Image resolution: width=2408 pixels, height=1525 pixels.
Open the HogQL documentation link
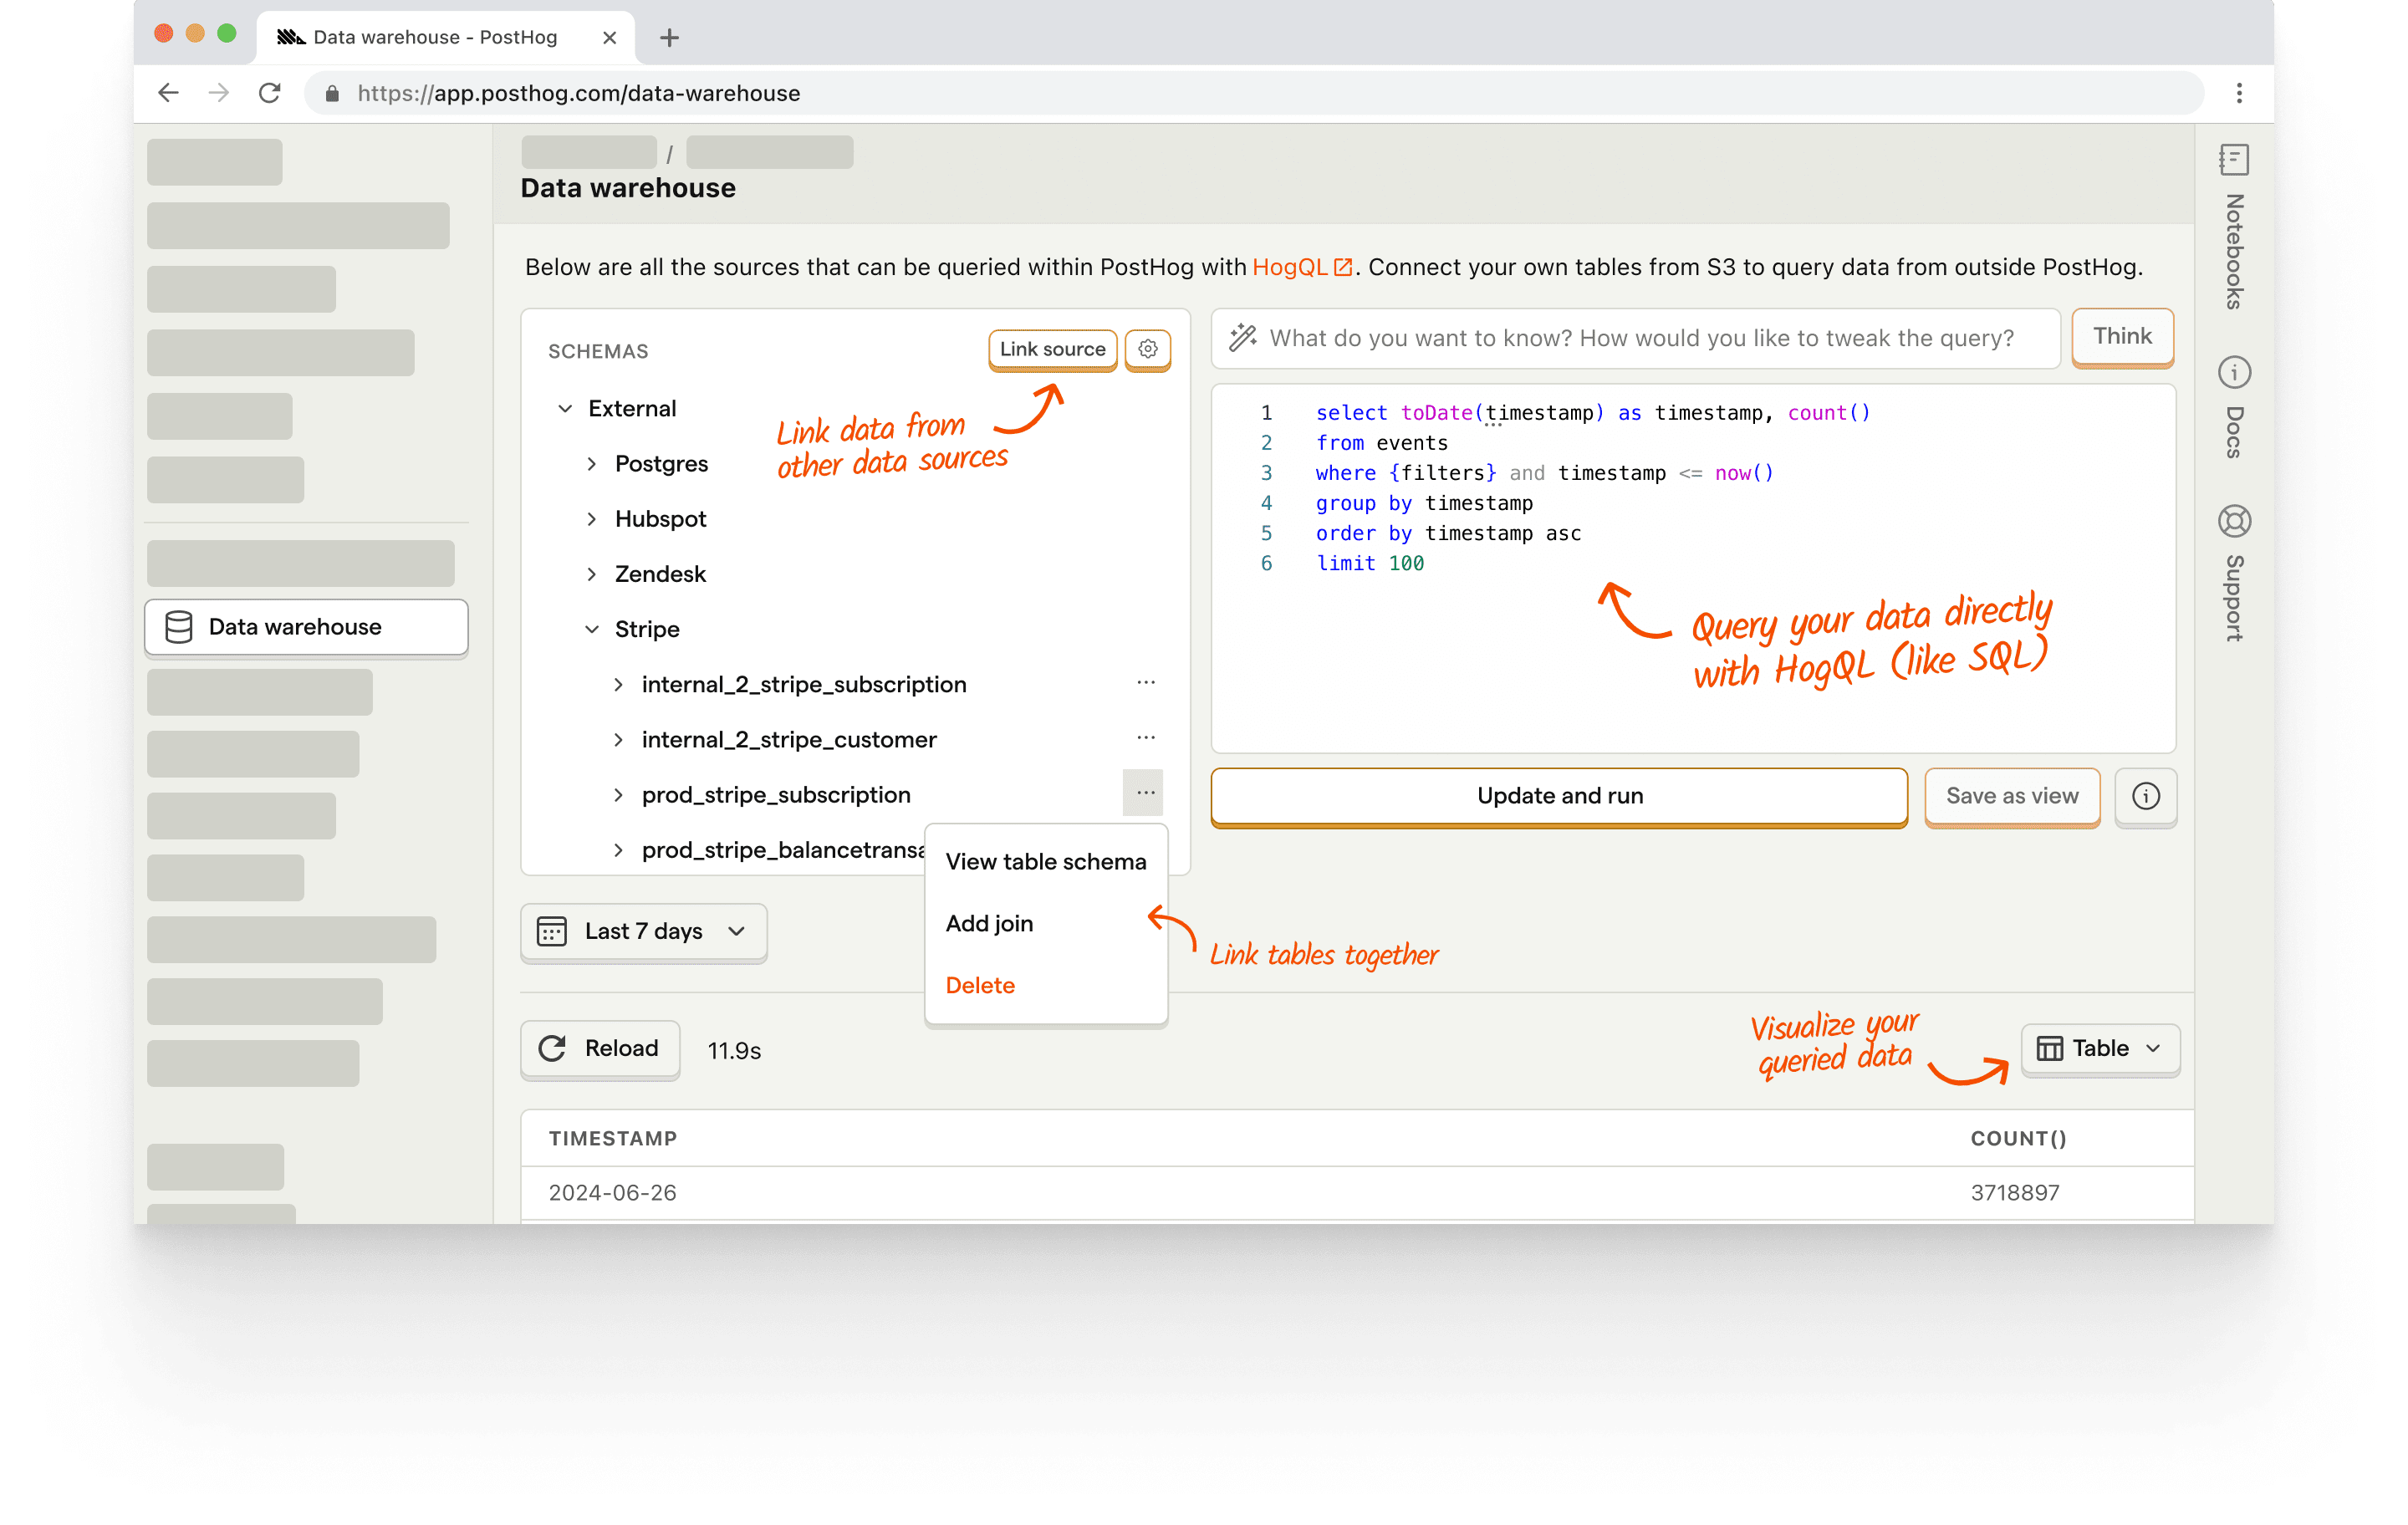coord(1302,267)
